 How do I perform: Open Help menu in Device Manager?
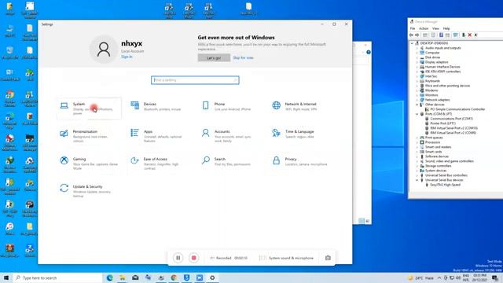(446, 28)
